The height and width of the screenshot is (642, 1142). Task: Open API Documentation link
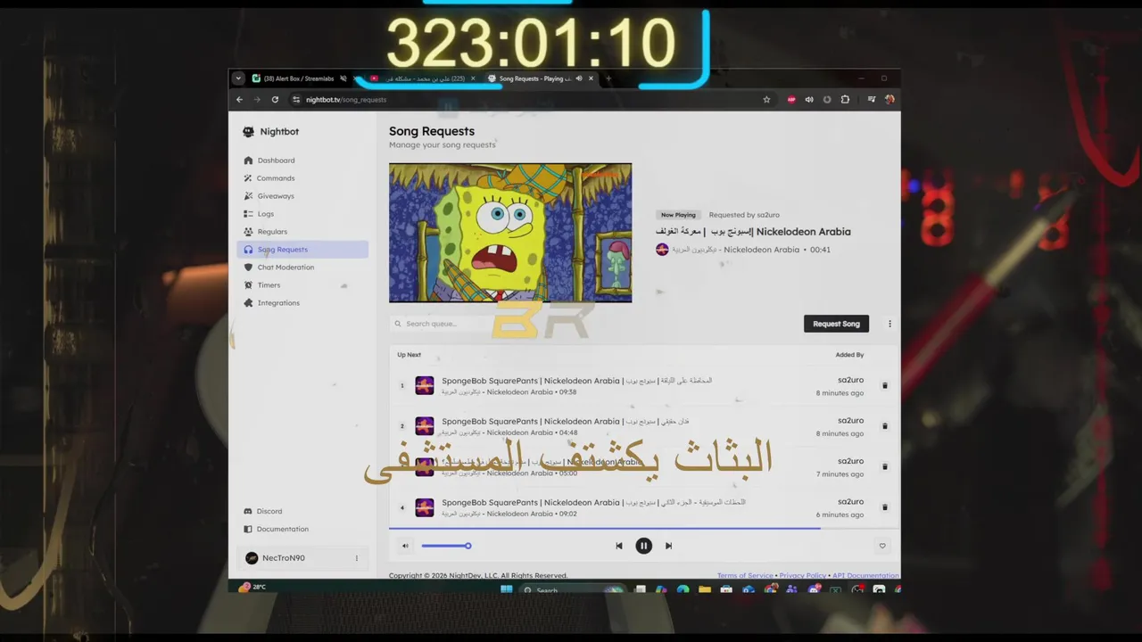[x=865, y=576]
